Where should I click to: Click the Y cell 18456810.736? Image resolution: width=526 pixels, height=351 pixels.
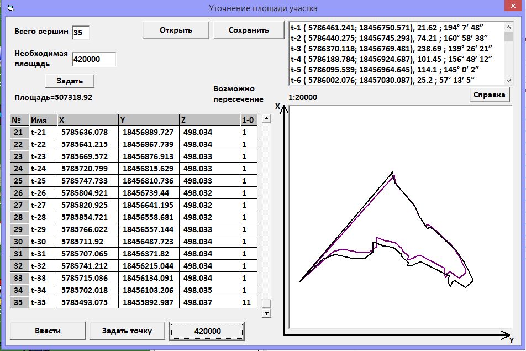tap(149, 181)
